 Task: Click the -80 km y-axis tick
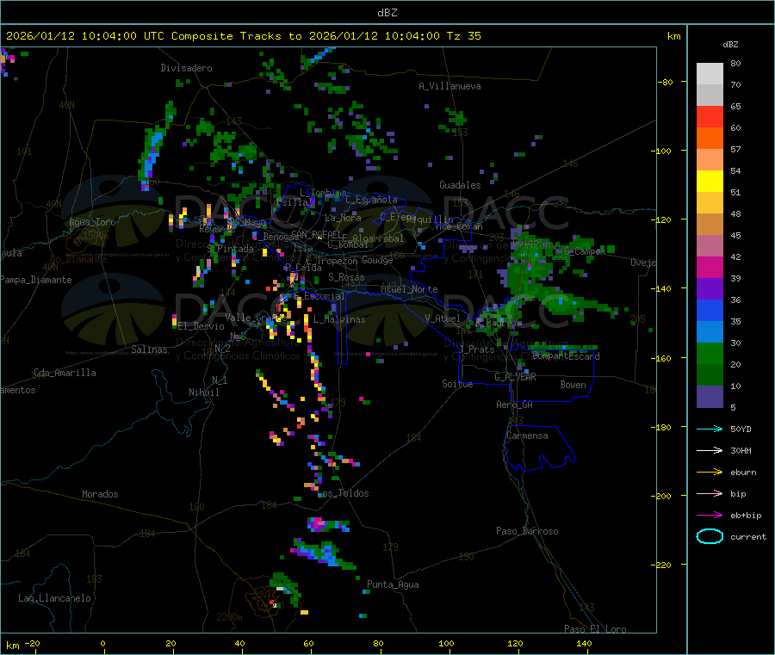point(666,82)
